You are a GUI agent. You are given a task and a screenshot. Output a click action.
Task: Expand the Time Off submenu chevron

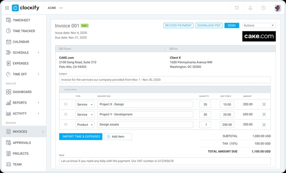point(39,74)
